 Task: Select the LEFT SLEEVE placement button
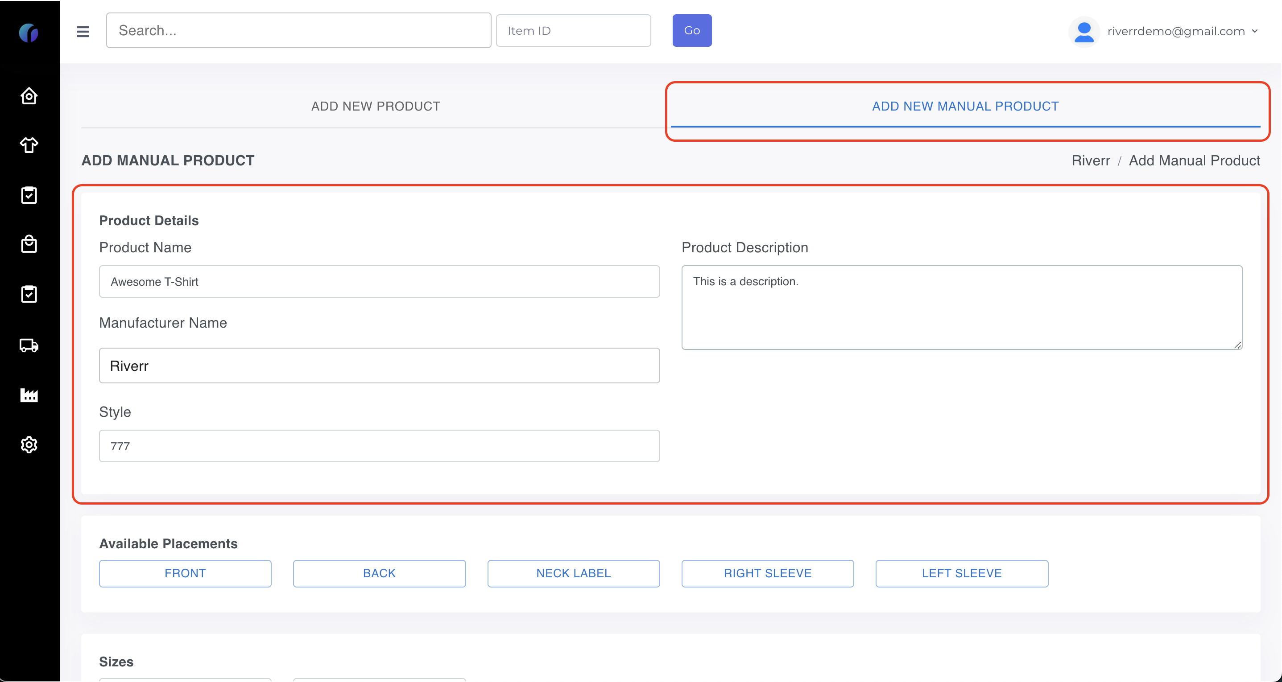pyautogui.click(x=962, y=573)
